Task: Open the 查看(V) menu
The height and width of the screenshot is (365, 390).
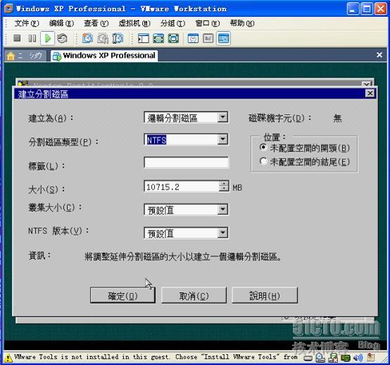Action: (x=96, y=23)
